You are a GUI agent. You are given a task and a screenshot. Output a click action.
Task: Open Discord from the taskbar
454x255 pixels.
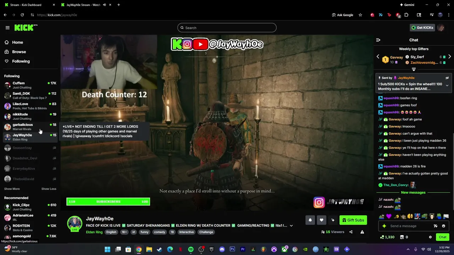click(x=222, y=249)
